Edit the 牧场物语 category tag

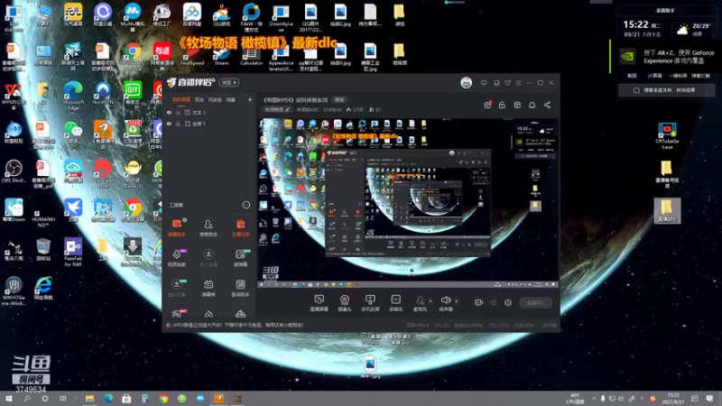(277, 109)
